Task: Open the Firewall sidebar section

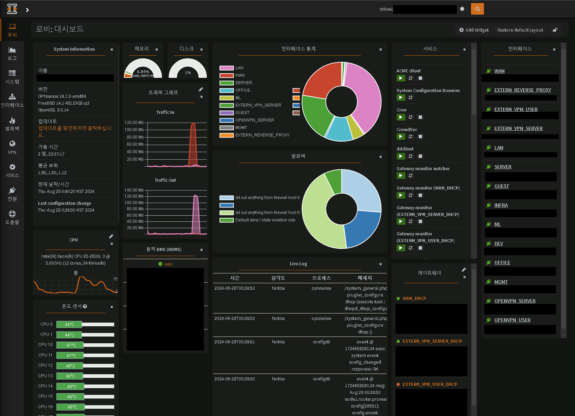Action: click(12, 124)
